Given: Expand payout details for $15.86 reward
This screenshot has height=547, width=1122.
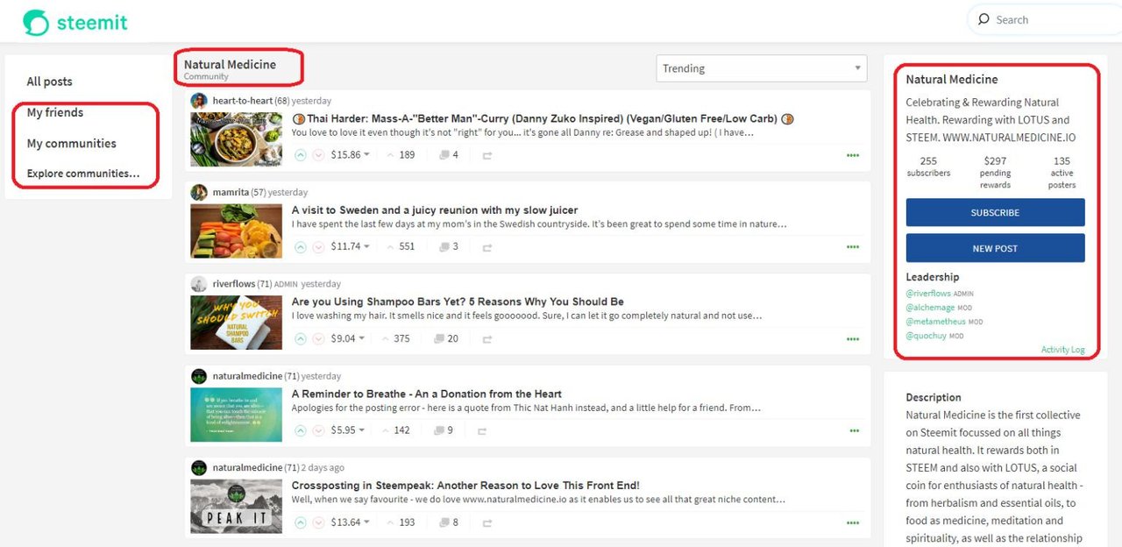Looking at the screenshot, I should coord(366,155).
